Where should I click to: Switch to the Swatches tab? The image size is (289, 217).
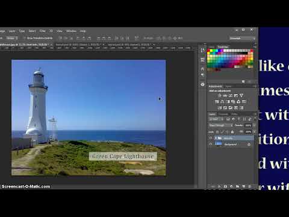(223, 47)
